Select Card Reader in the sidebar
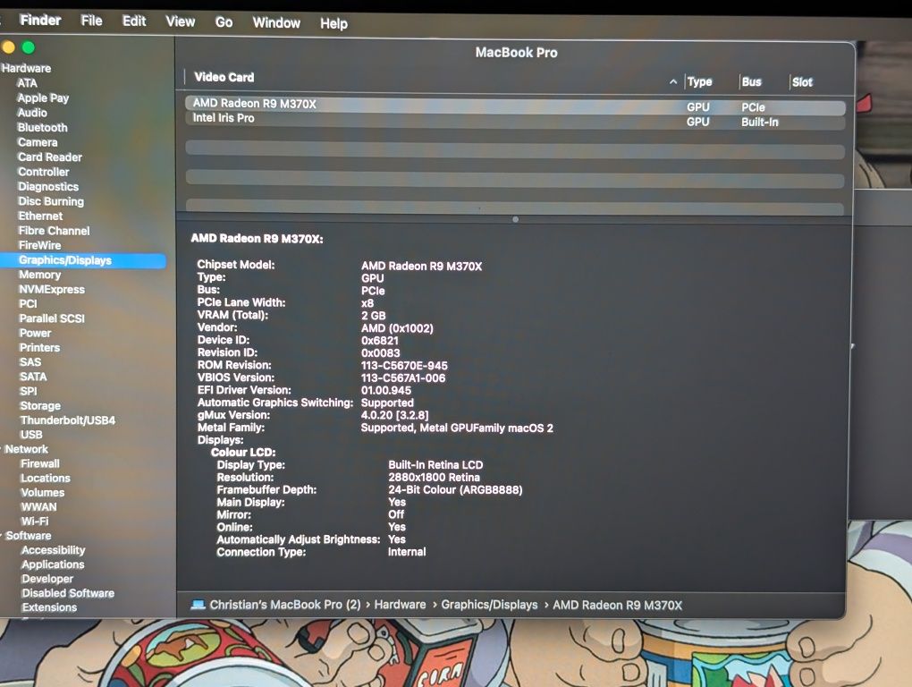 click(x=49, y=157)
